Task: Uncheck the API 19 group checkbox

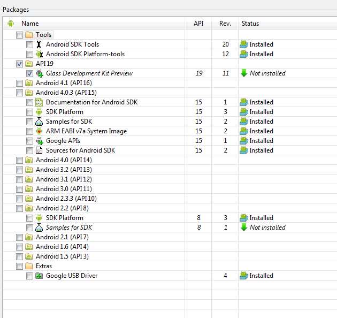Action: (19, 64)
